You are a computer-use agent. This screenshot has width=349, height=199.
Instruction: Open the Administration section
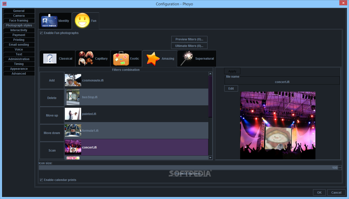tap(19, 59)
